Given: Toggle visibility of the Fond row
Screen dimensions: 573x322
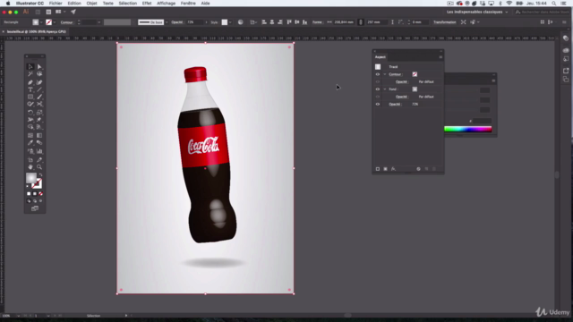Looking at the screenshot, I should coord(378,89).
